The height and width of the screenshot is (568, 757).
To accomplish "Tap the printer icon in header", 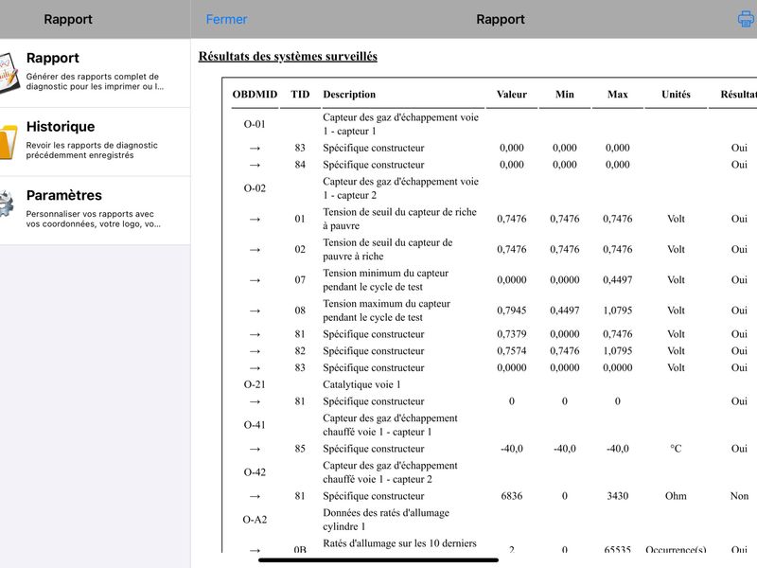I will 746,19.
